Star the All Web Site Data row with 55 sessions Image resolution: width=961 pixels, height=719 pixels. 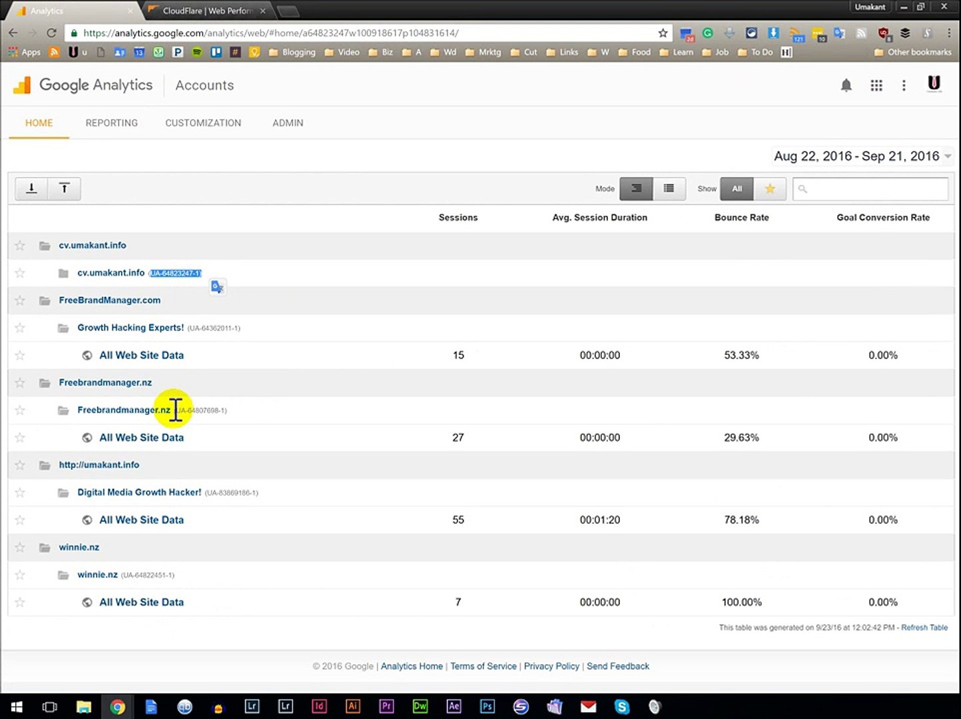pos(20,520)
